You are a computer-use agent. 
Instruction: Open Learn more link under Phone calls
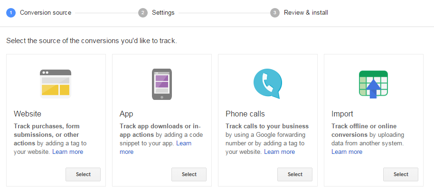(x=280, y=152)
